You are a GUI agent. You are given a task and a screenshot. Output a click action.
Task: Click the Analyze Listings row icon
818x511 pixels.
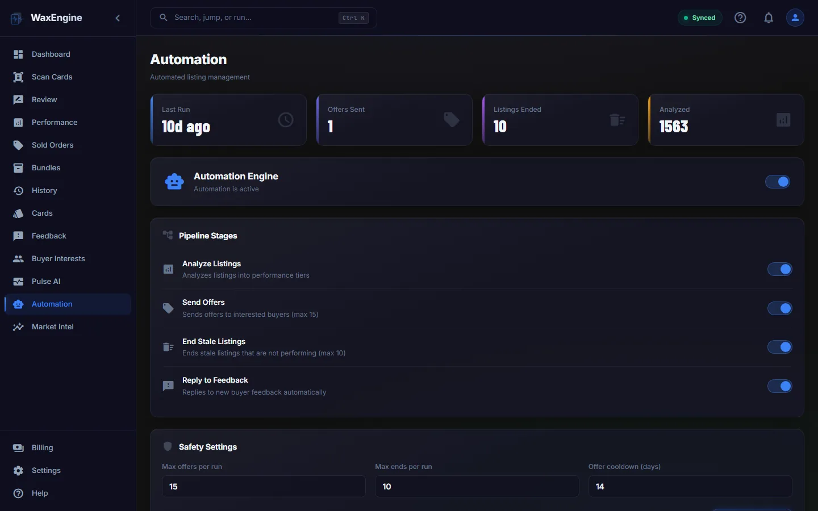(x=168, y=269)
